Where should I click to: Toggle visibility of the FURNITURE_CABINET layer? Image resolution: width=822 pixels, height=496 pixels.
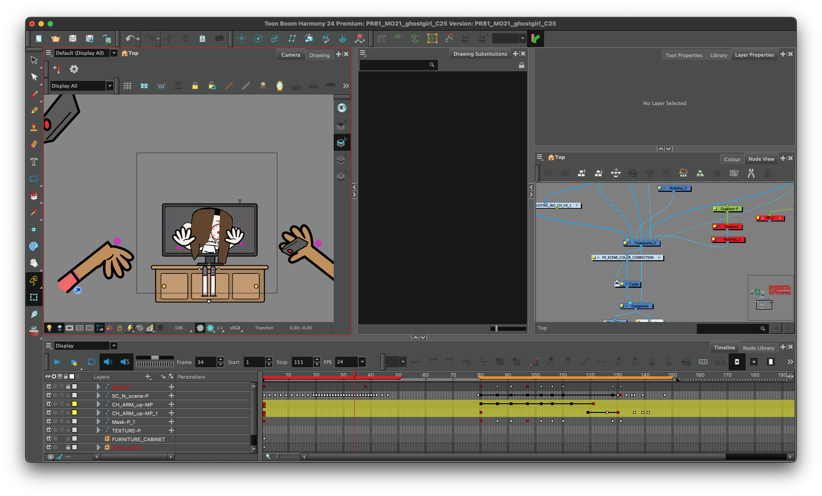(x=49, y=439)
